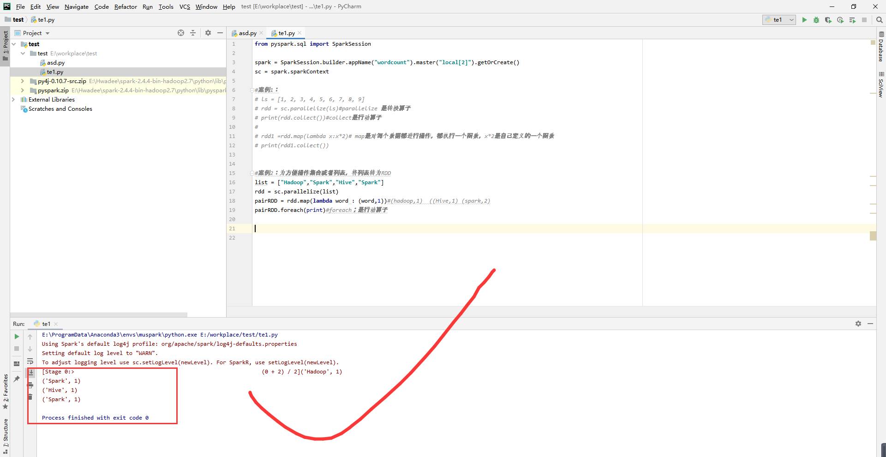This screenshot has height=457, width=886.
Task: Collapse all in Project tree
Action: tap(193, 33)
